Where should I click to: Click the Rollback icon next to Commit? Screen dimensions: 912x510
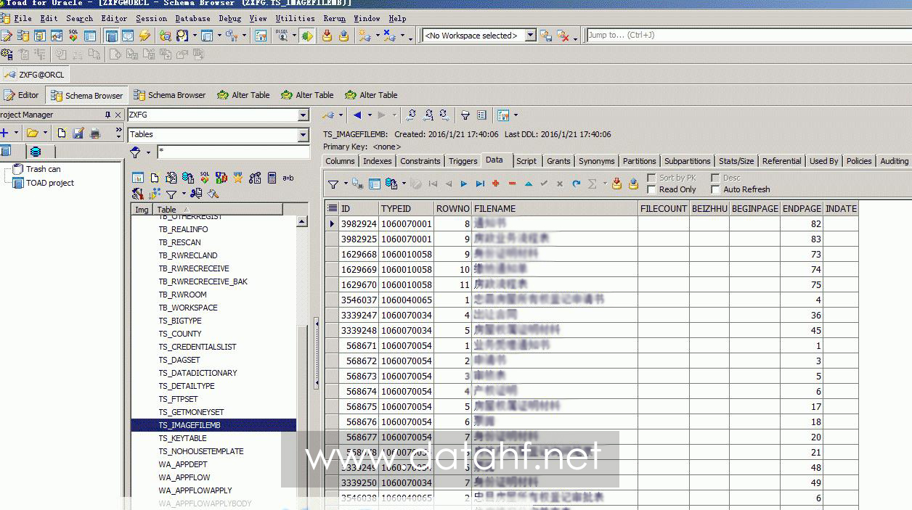(x=343, y=36)
